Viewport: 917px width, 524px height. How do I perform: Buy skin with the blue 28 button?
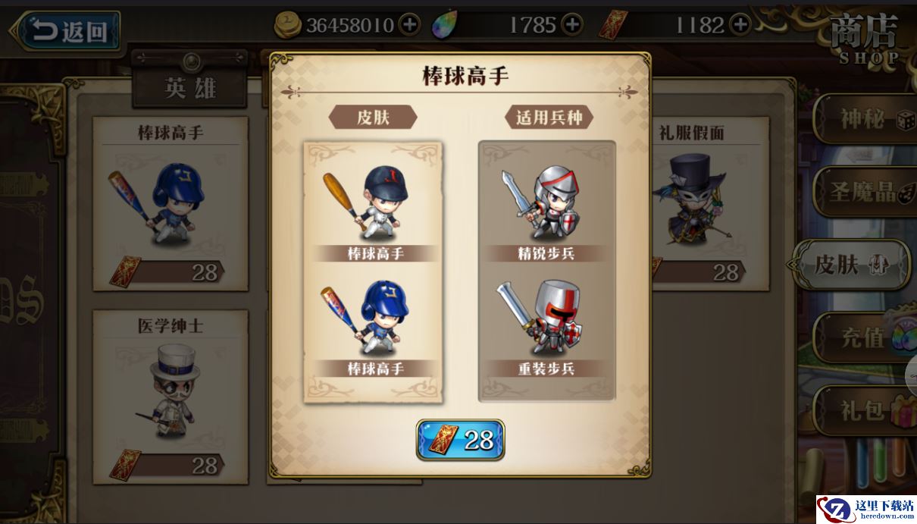click(460, 440)
